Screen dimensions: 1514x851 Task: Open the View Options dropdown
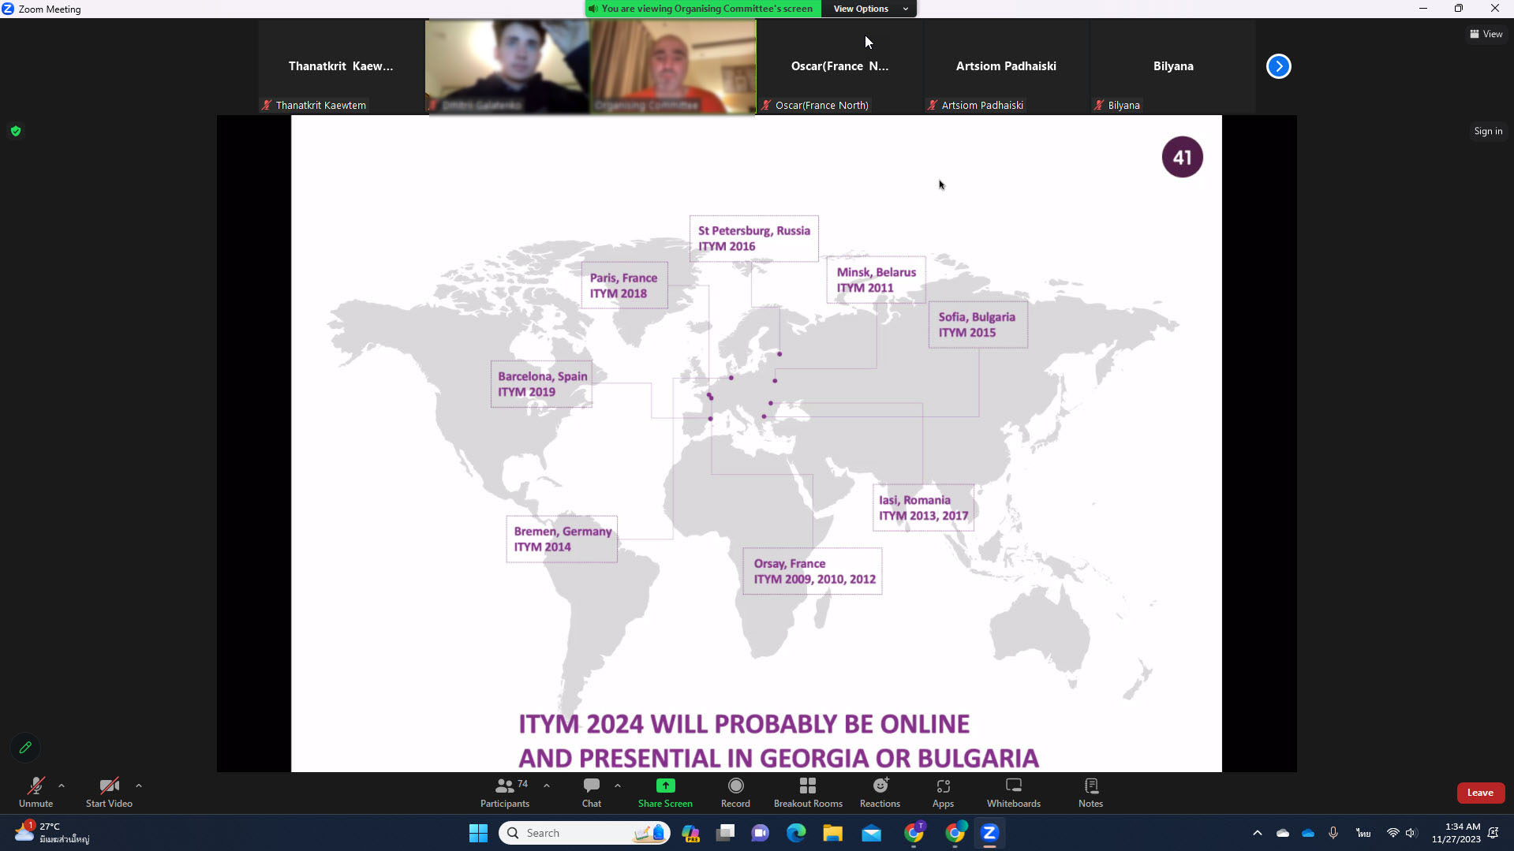pos(869,9)
